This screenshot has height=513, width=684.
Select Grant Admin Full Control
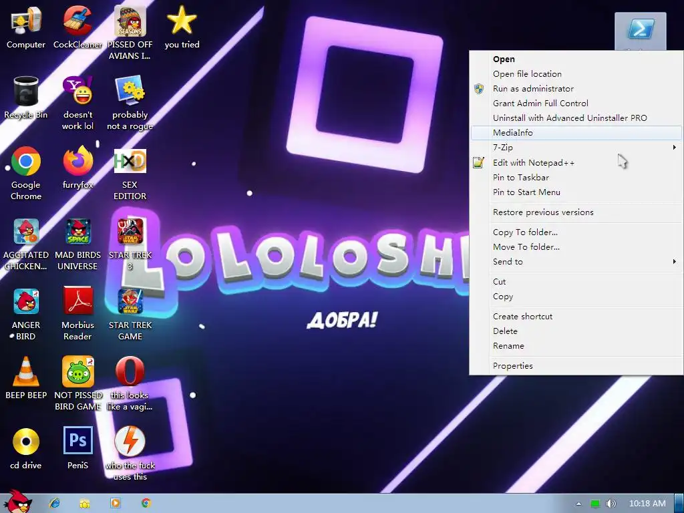pos(576,104)
